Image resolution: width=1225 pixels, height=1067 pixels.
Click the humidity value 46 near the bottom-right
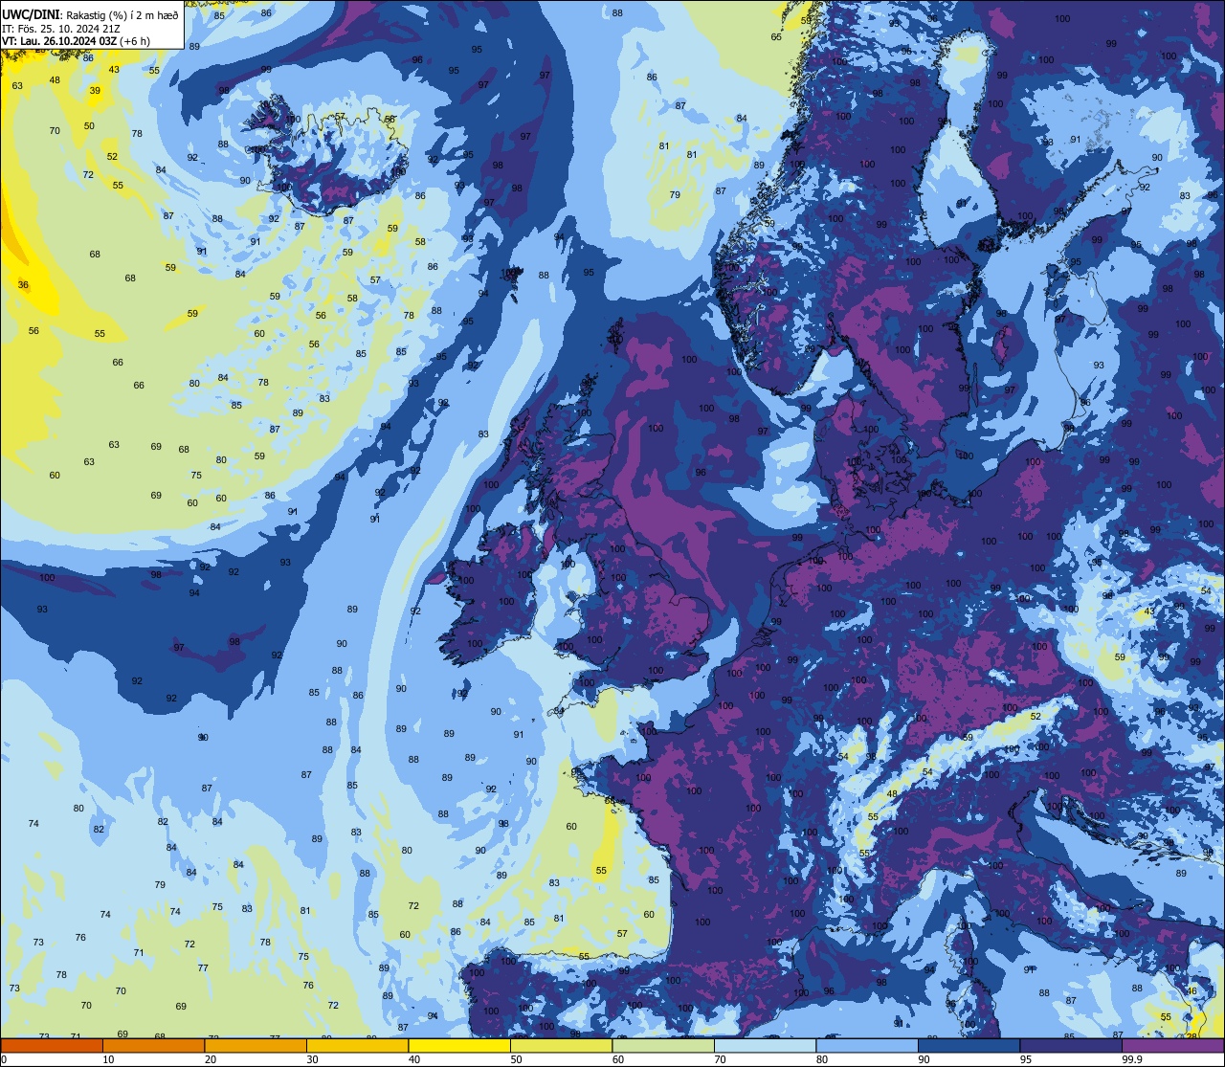(1192, 990)
